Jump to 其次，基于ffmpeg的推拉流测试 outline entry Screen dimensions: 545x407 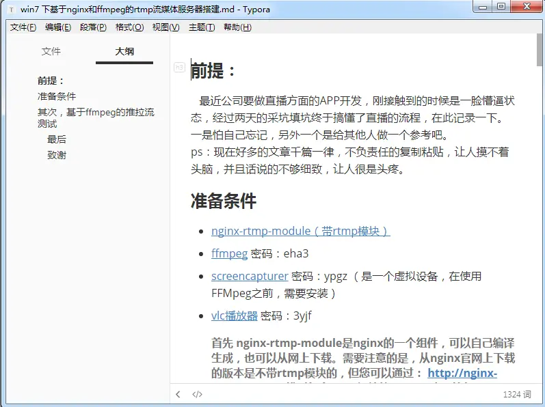96,117
